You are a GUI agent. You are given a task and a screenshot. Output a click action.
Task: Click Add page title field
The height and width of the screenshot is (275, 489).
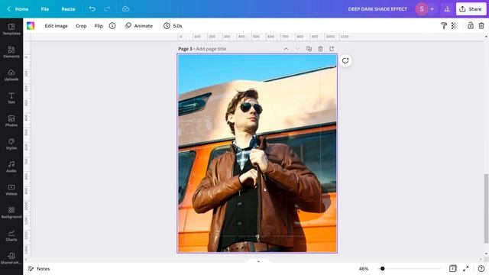tap(211, 49)
